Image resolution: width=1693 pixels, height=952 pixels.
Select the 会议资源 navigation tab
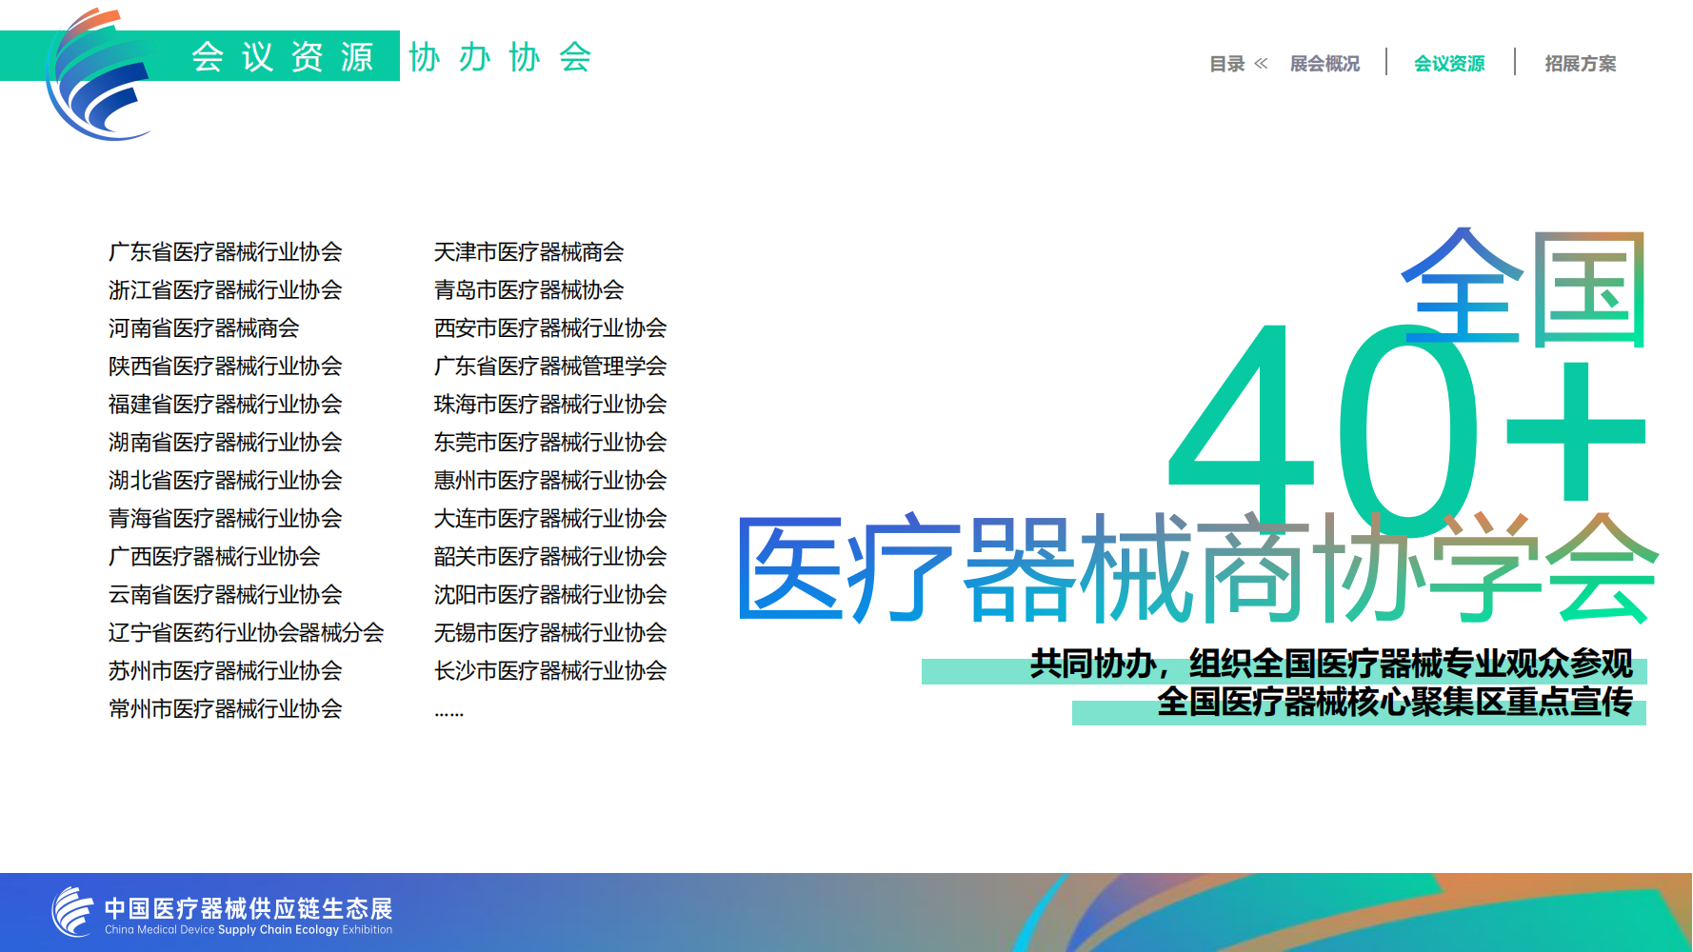pyautogui.click(x=1448, y=64)
